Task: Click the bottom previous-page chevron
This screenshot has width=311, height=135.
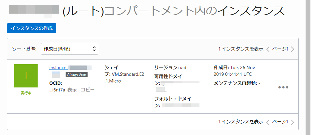Action: click(x=268, y=122)
